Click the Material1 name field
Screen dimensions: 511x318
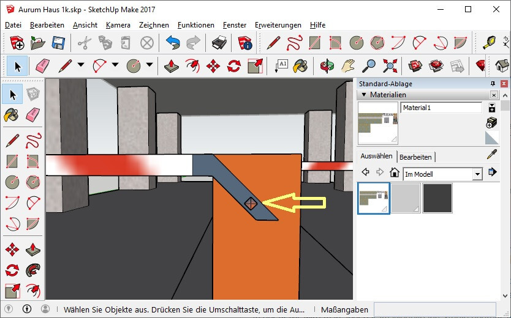(x=441, y=108)
